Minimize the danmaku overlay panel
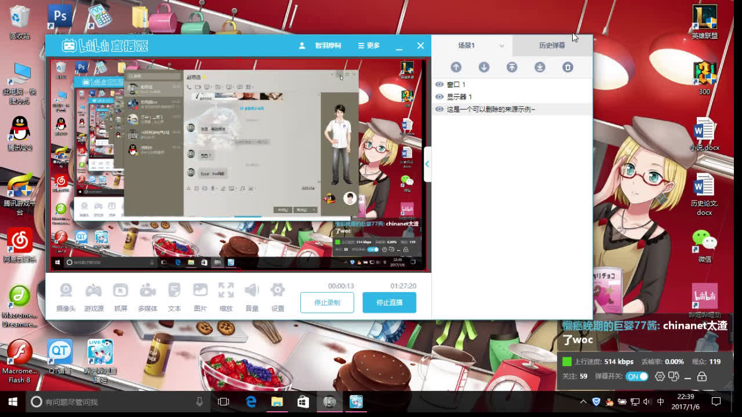Viewport: 742px width, 417px height. click(688, 377)
